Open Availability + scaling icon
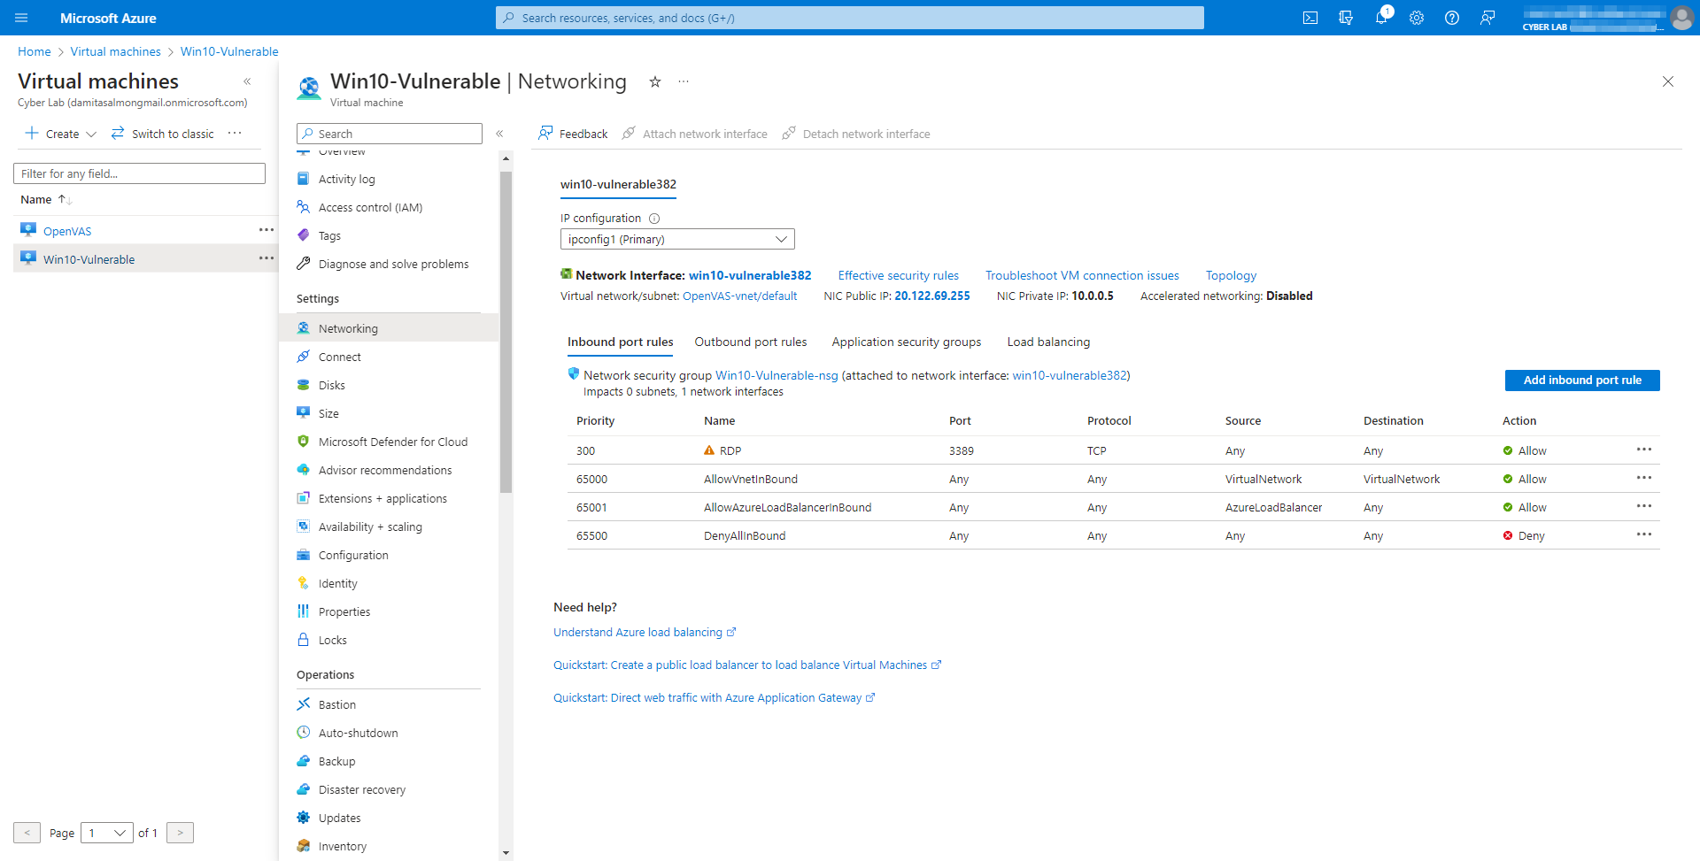The width and height of the screenshot is (1700, 861). [x=303, y=526]
